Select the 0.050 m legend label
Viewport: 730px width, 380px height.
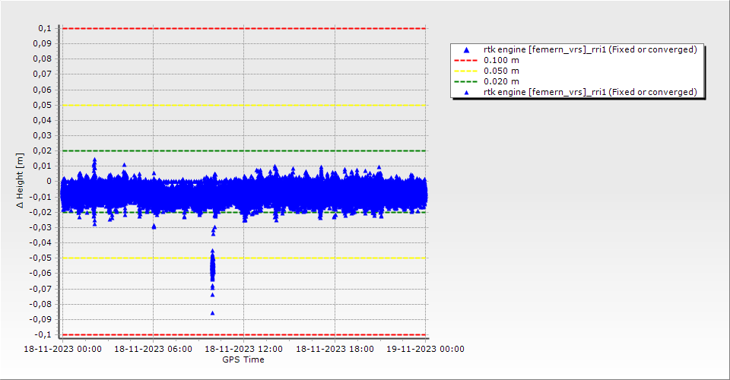click(x=501, y=71)
